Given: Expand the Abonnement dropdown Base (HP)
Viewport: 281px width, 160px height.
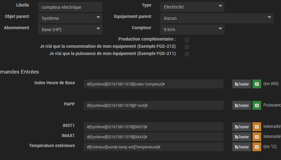Looking at the screenshot, I should point(70,30).
